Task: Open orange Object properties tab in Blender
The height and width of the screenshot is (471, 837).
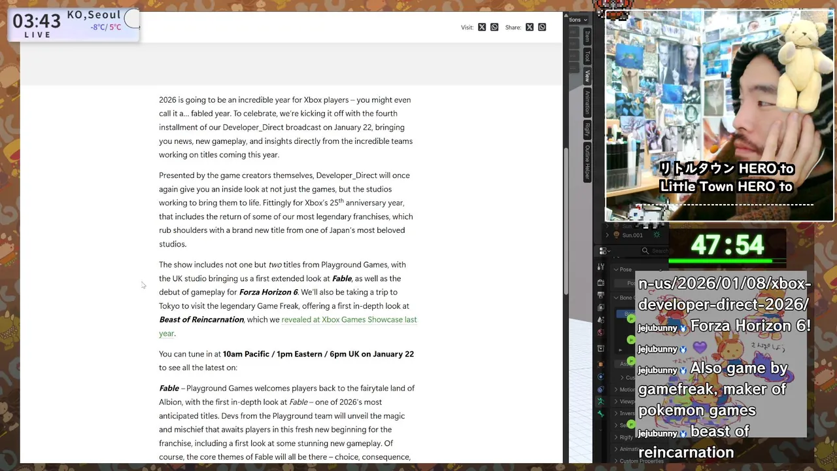Action: [601, 364]
